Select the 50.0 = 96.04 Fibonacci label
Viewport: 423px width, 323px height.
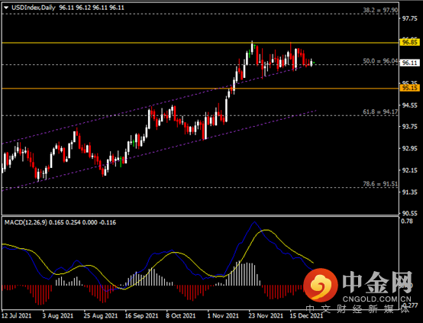[x=380, y=61]
